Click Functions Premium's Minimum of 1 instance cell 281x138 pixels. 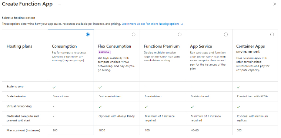160,118
